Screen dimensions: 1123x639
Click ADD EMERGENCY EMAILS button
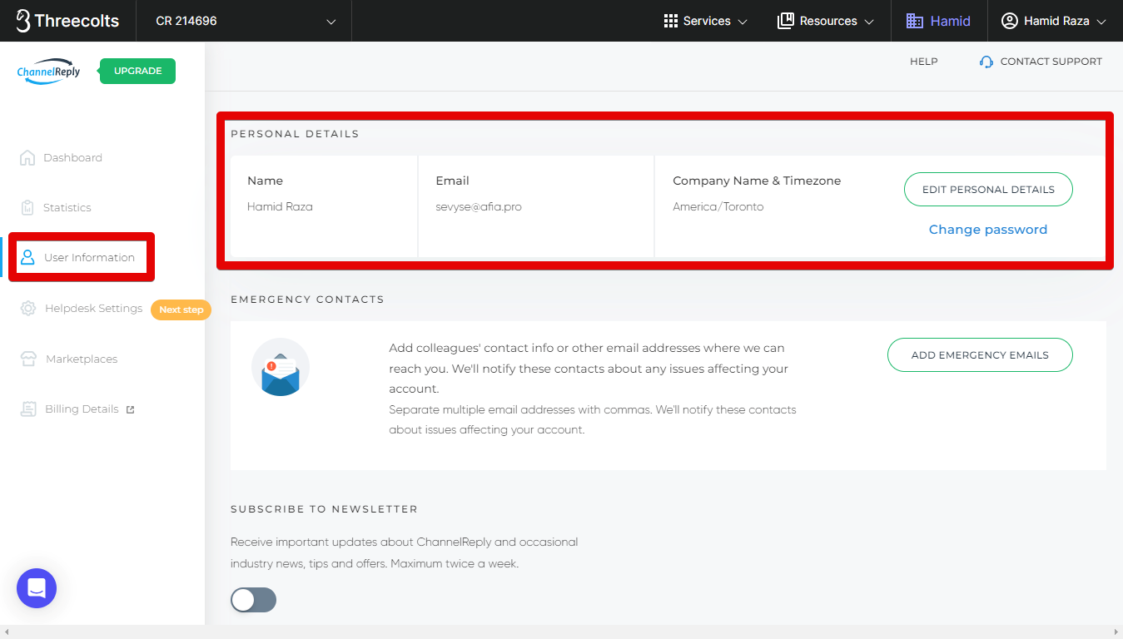980,354
